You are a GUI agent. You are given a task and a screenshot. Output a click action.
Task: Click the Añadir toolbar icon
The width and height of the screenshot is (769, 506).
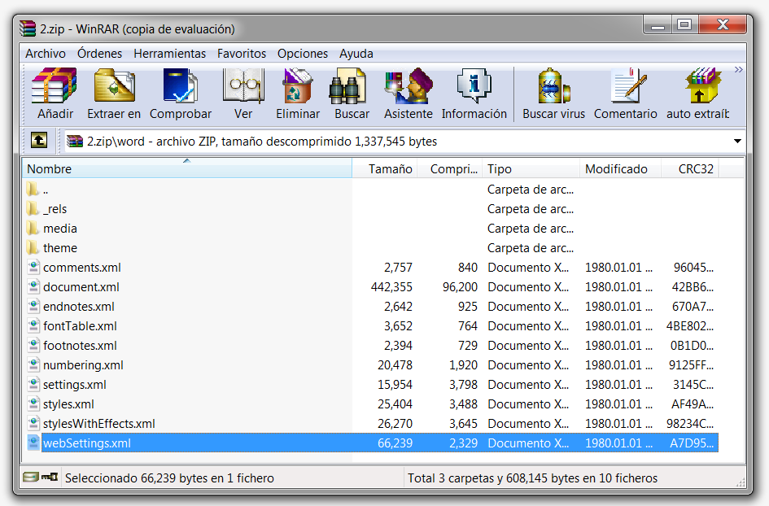tap(55, 88)
